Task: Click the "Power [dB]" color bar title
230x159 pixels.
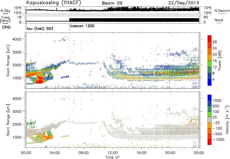Action: pos(220,61)
